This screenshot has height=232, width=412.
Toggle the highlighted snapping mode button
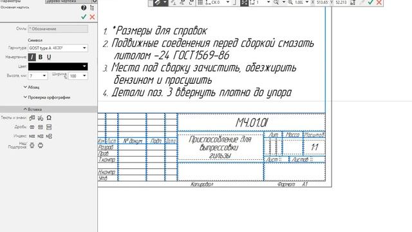(244, 3)
